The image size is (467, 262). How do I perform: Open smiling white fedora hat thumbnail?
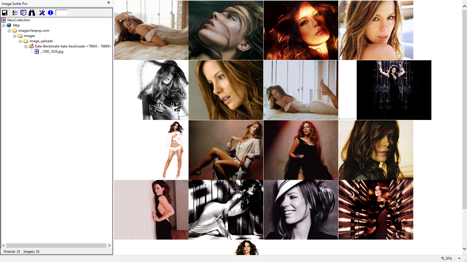301,210
